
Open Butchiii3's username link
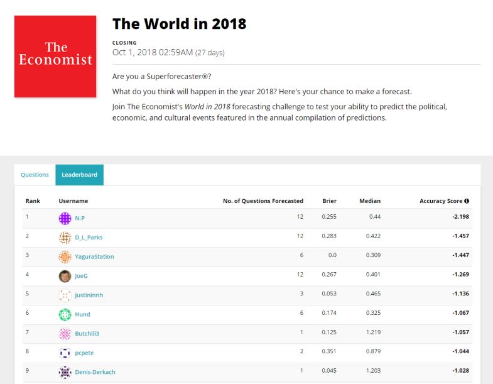tap(87, 333)
